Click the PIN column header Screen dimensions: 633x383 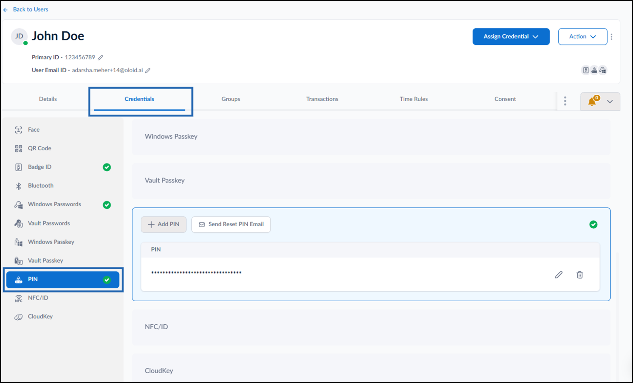pyautogui.click(x=156, y=250)
